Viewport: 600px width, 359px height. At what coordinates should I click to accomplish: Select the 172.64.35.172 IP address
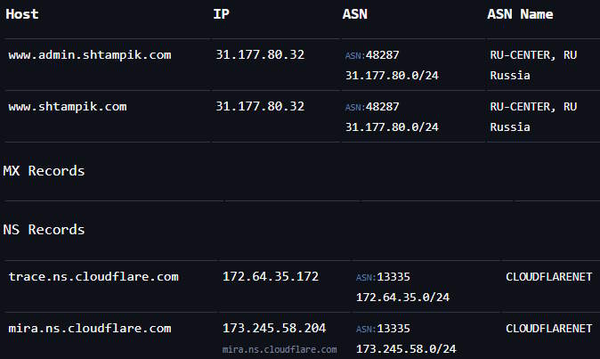[x=271, y=276]
